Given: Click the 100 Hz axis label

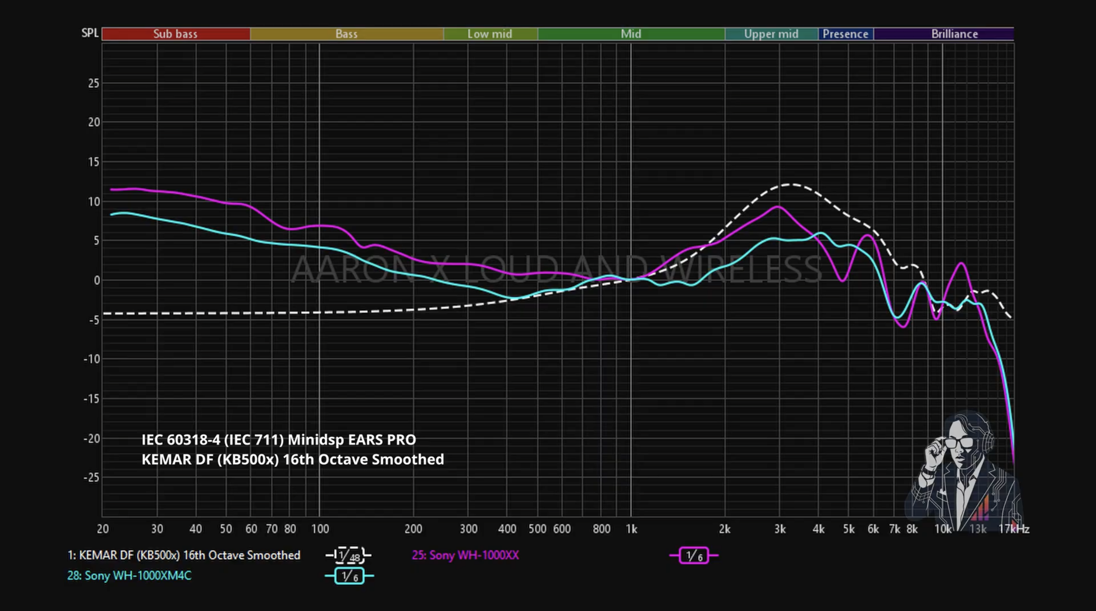Looking at the screenshot, I should click(320, 529).
